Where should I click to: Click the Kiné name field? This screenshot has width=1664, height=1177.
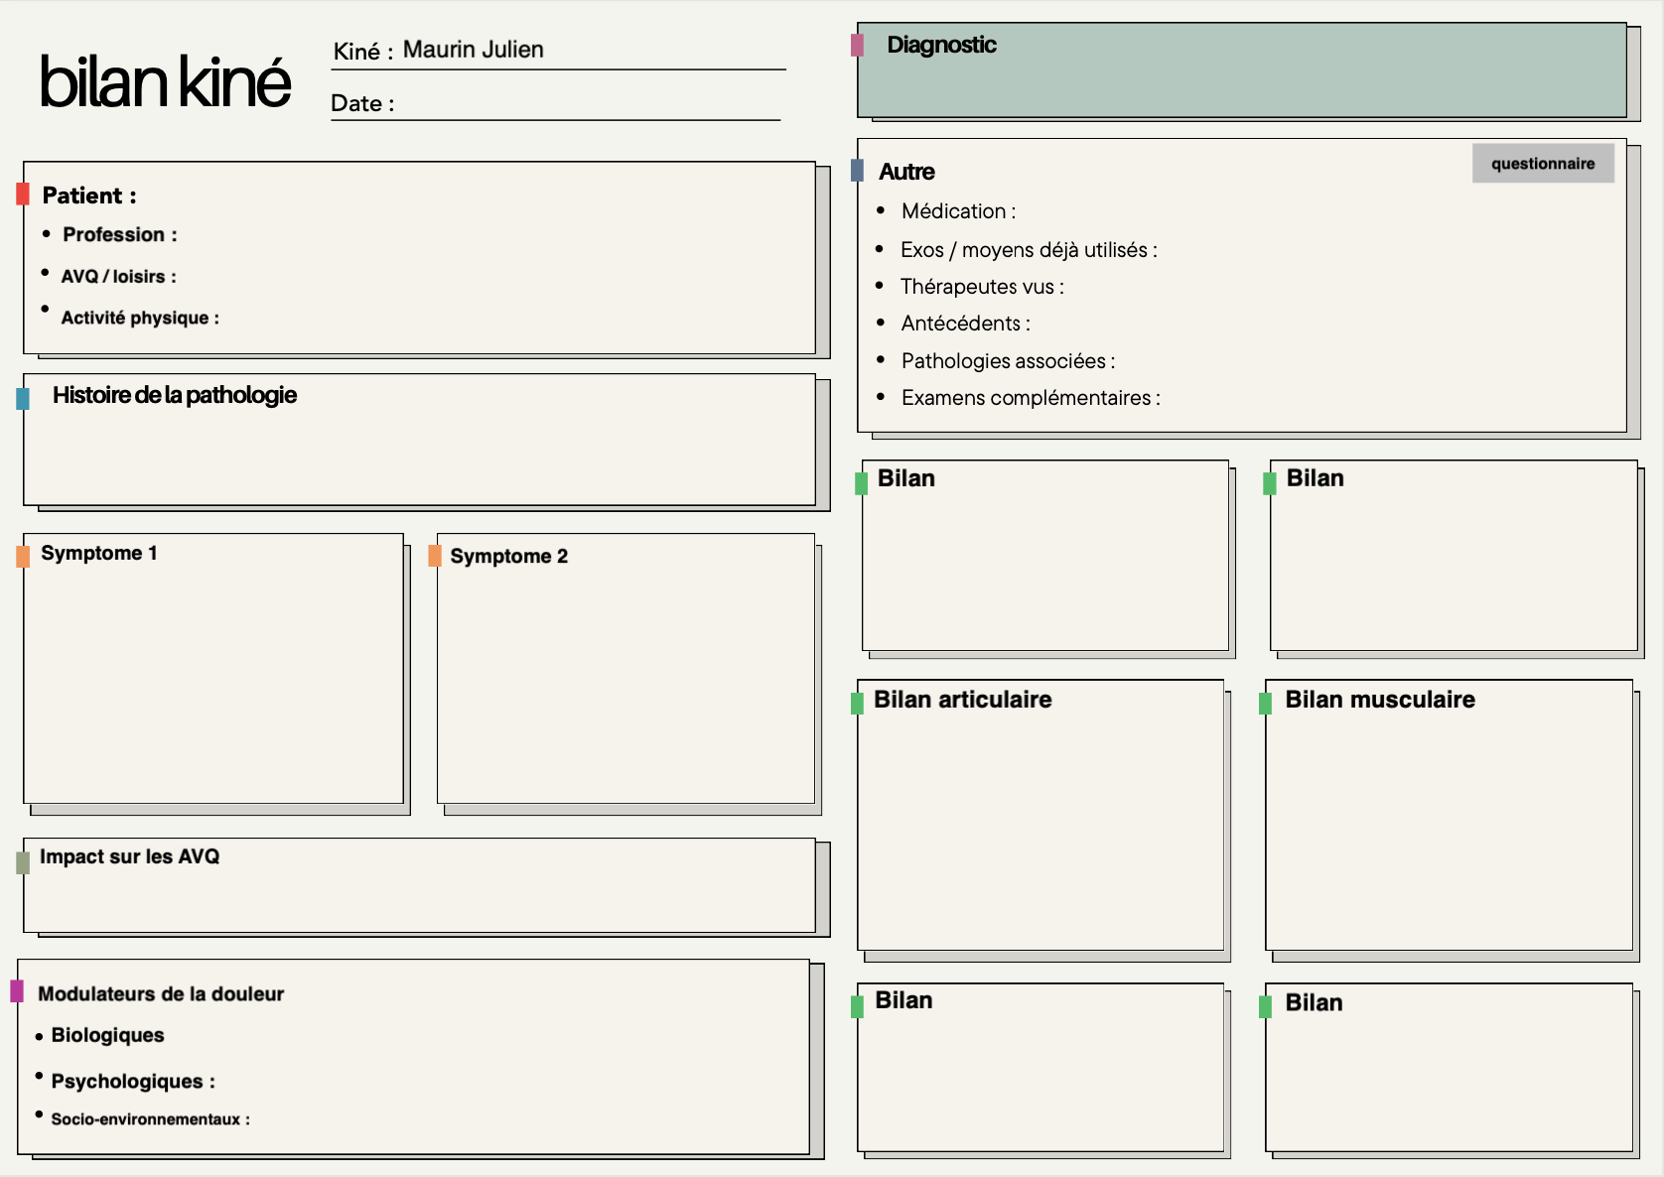pyautogui.click(x=596, y=51)
